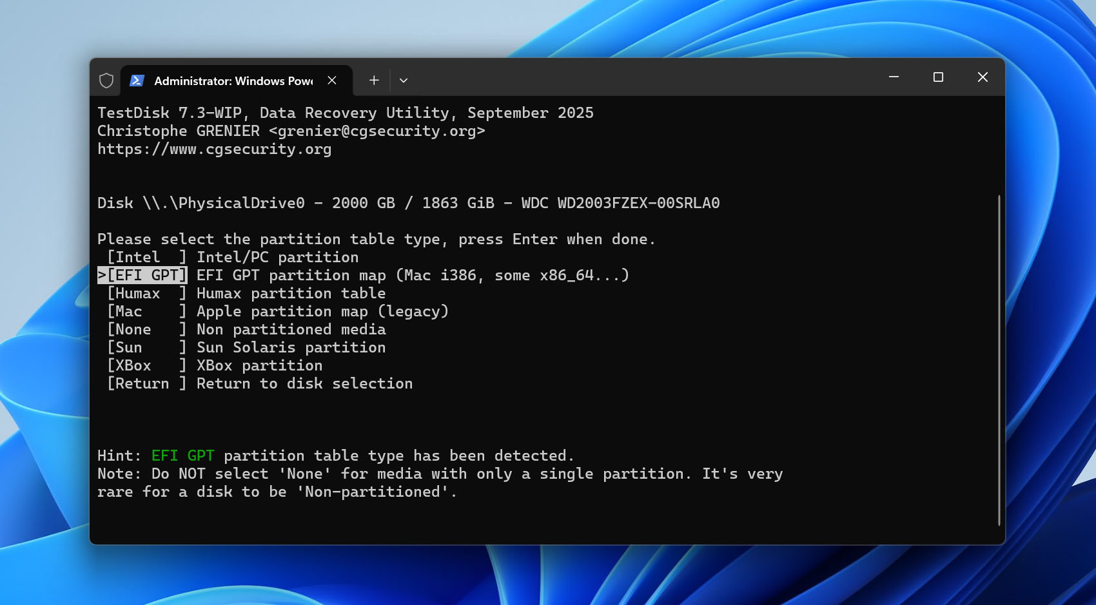Click the grenier@cgsecurity.org email address
Screen dimensions: 1096x605
tap(377, 131)
